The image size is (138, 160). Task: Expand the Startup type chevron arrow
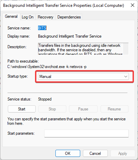point(126,77)
